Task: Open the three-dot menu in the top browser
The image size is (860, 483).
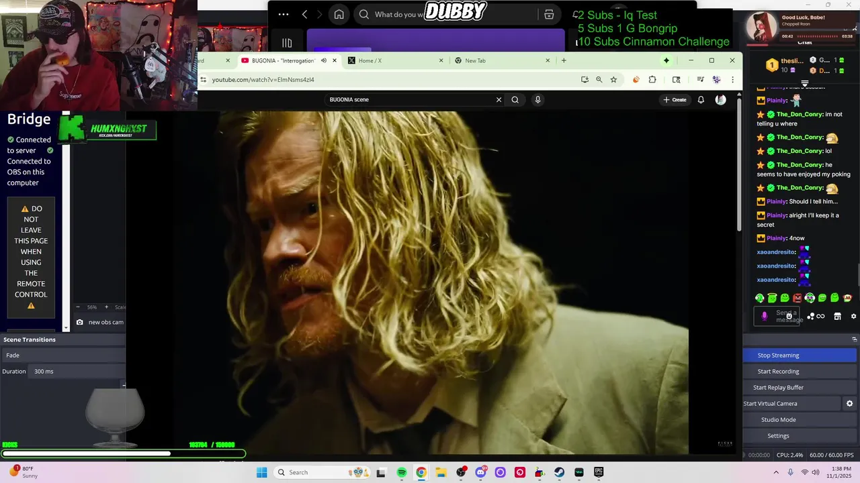Action: tap(284, 14)
